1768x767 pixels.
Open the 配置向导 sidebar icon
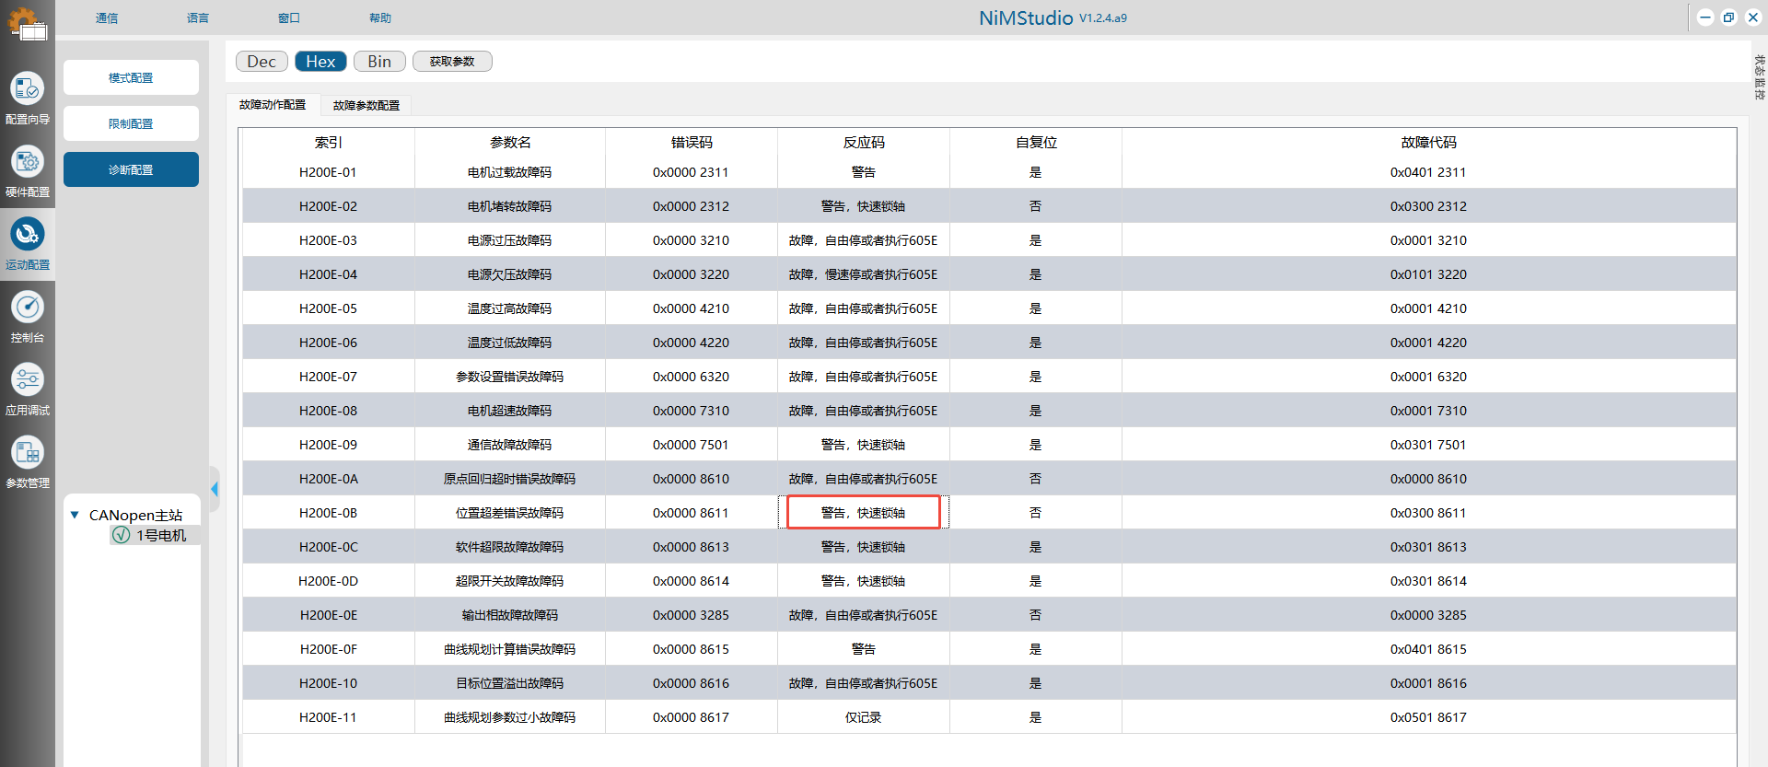[x=28, y=98]
